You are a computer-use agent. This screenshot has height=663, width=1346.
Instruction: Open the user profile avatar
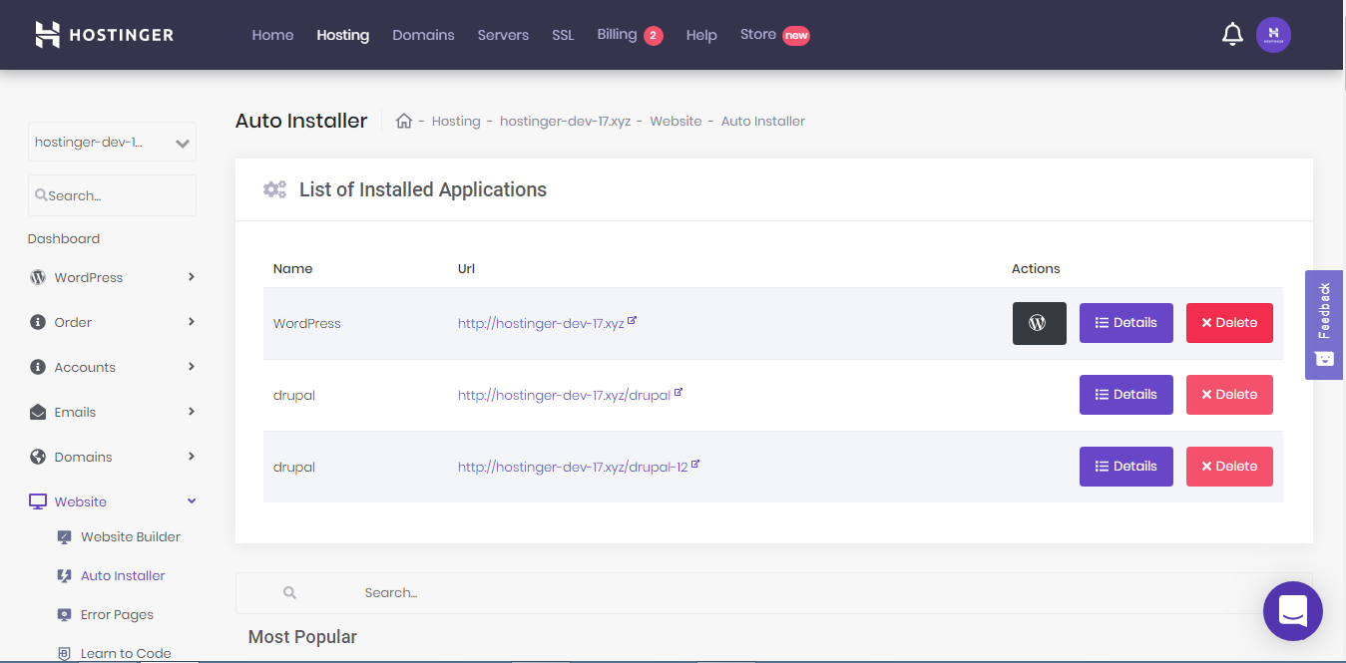[x=1273, y=35]
